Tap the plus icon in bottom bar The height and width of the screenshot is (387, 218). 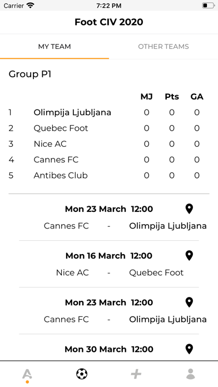tap(136, 374)
